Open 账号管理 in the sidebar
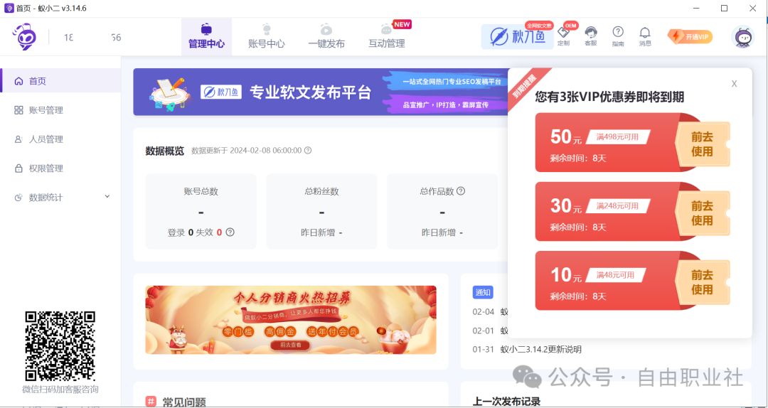The height and width of the screenshot is (408, 768). pos(60,110)
